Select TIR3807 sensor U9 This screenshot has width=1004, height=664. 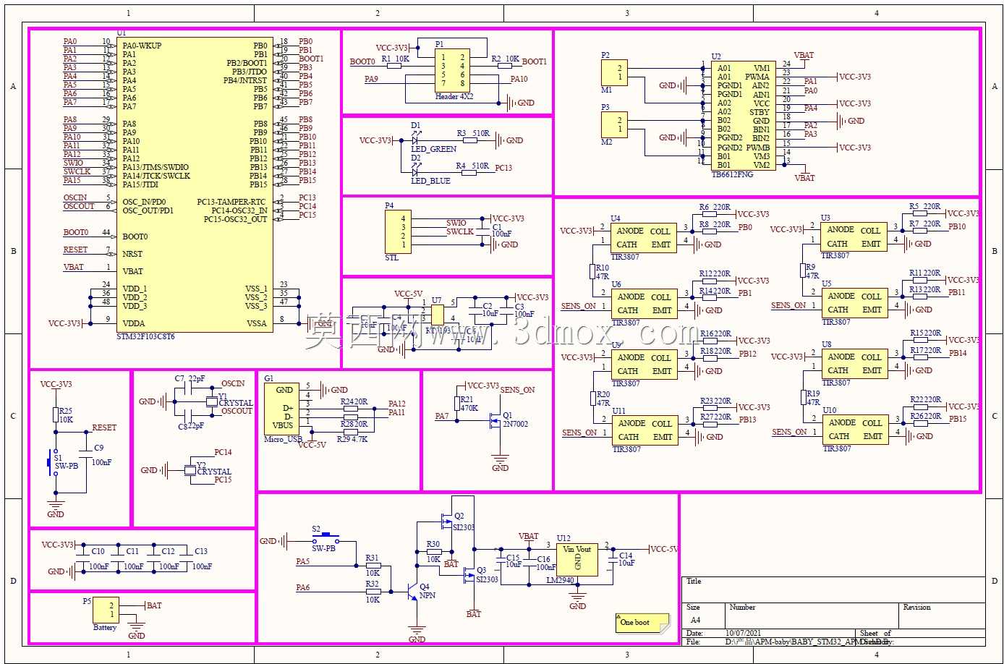click(644, 364)
